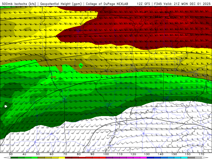
Task: Click the darkest blue swatch after 130
Action: 150,158
